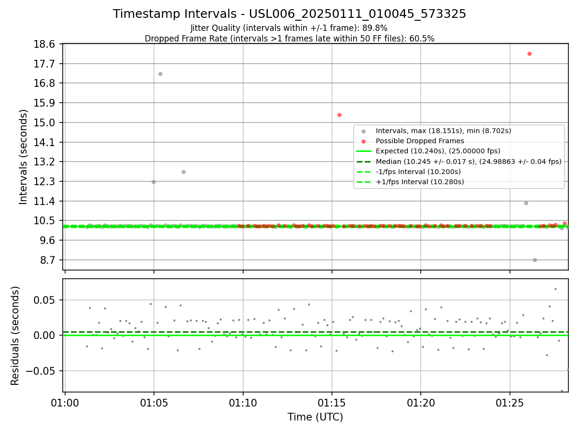This screenshot has width=579, height=434.
Task: Click the gray marker icon for legend Intervals entry
Action: [363, 131]
